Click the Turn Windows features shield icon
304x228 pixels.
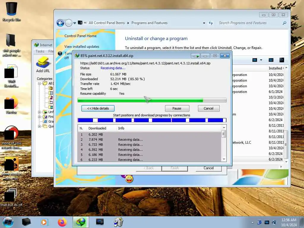coord(60,53)
